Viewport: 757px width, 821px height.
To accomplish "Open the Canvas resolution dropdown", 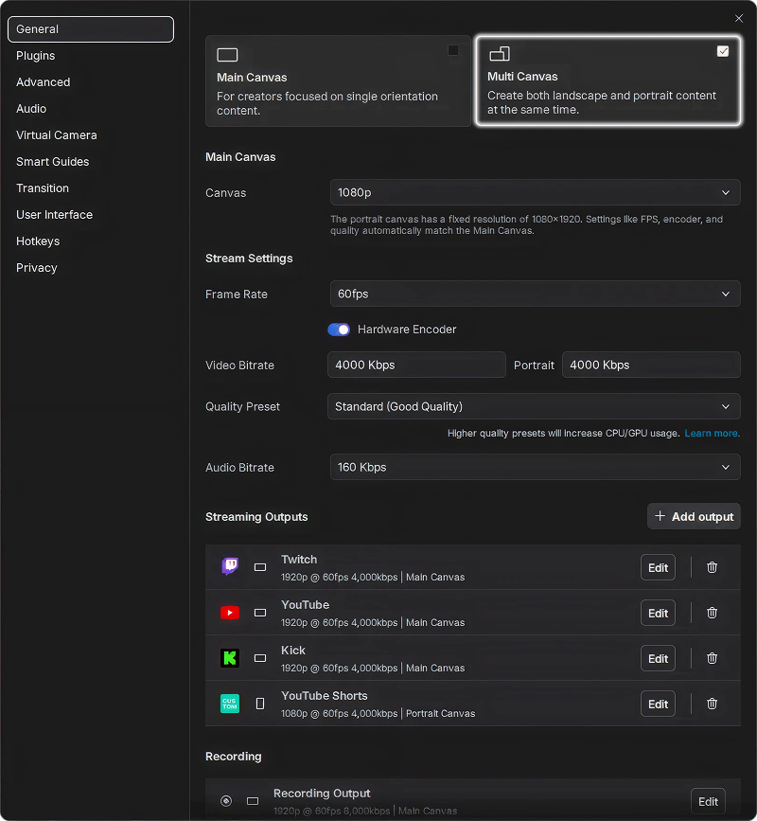I will tap(535, 192).
